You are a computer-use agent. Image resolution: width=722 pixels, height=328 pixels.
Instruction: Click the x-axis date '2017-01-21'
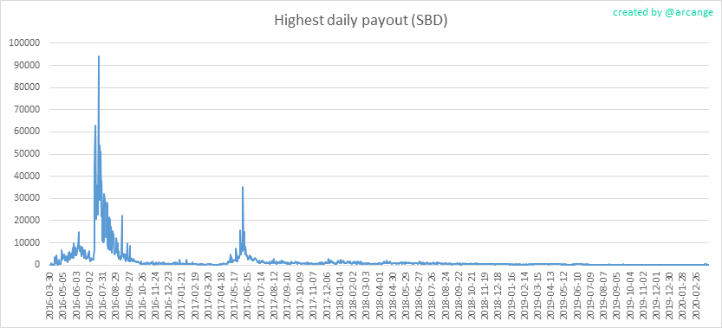coord(182,295)
